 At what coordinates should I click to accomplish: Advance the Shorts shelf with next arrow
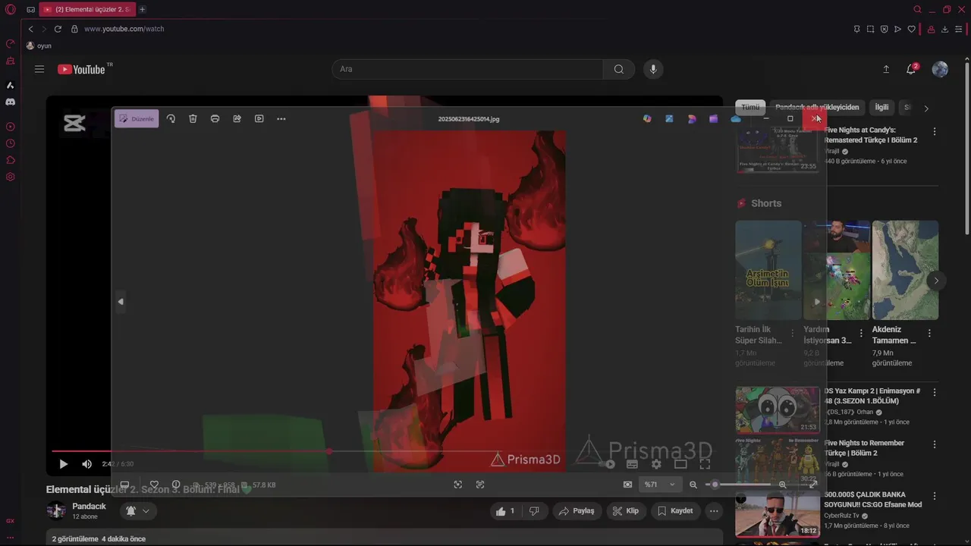[x=936, y=281]
